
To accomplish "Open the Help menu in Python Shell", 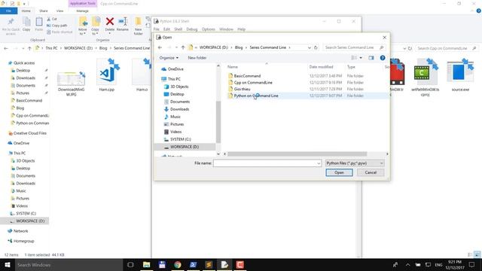I will (241, 29).
